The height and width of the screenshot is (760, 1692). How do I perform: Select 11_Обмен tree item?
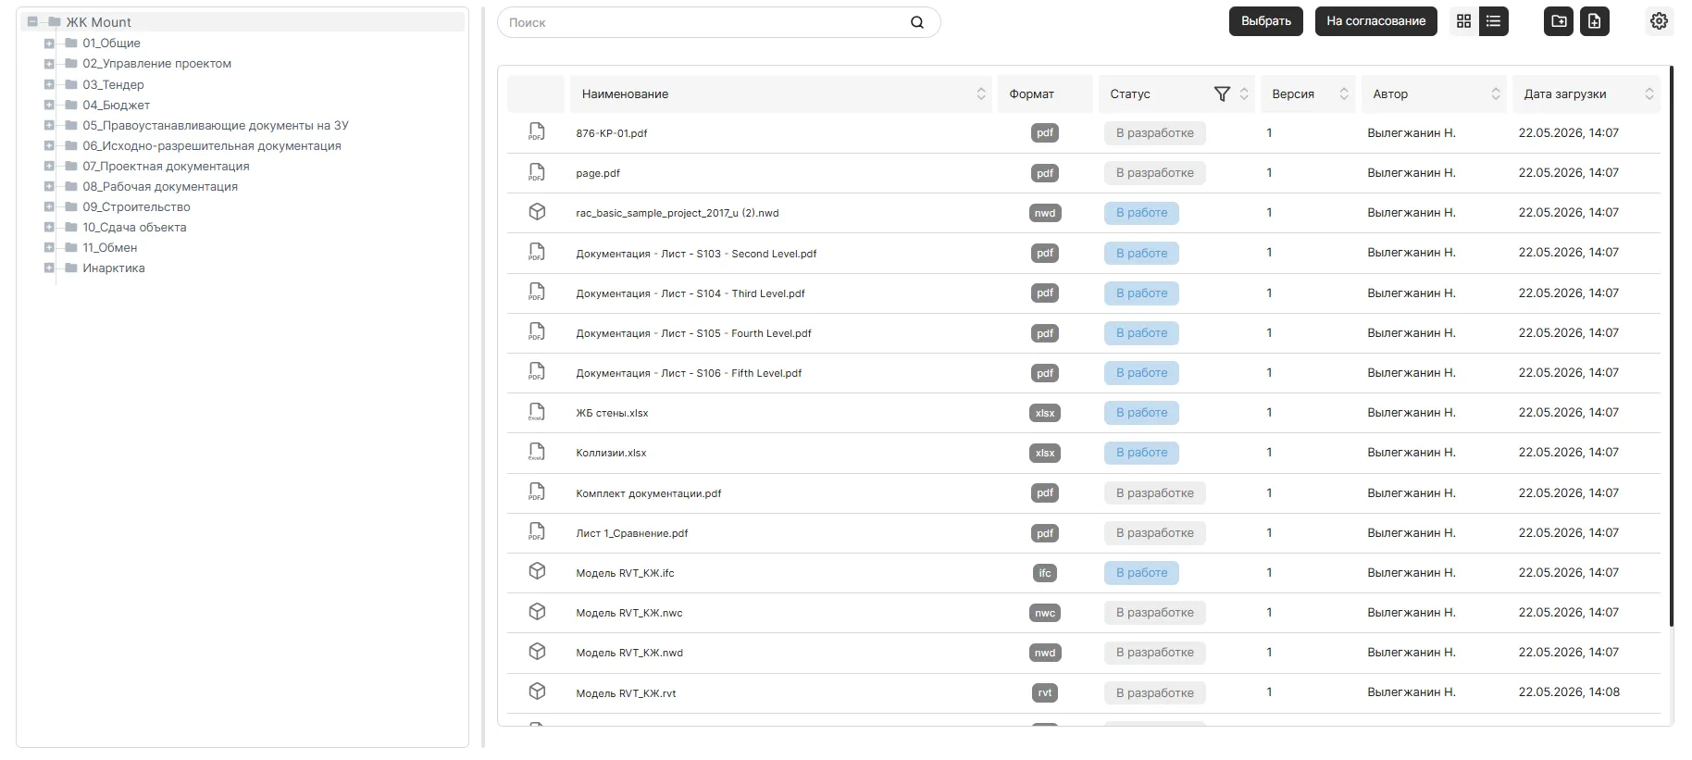tap(109, 247)
